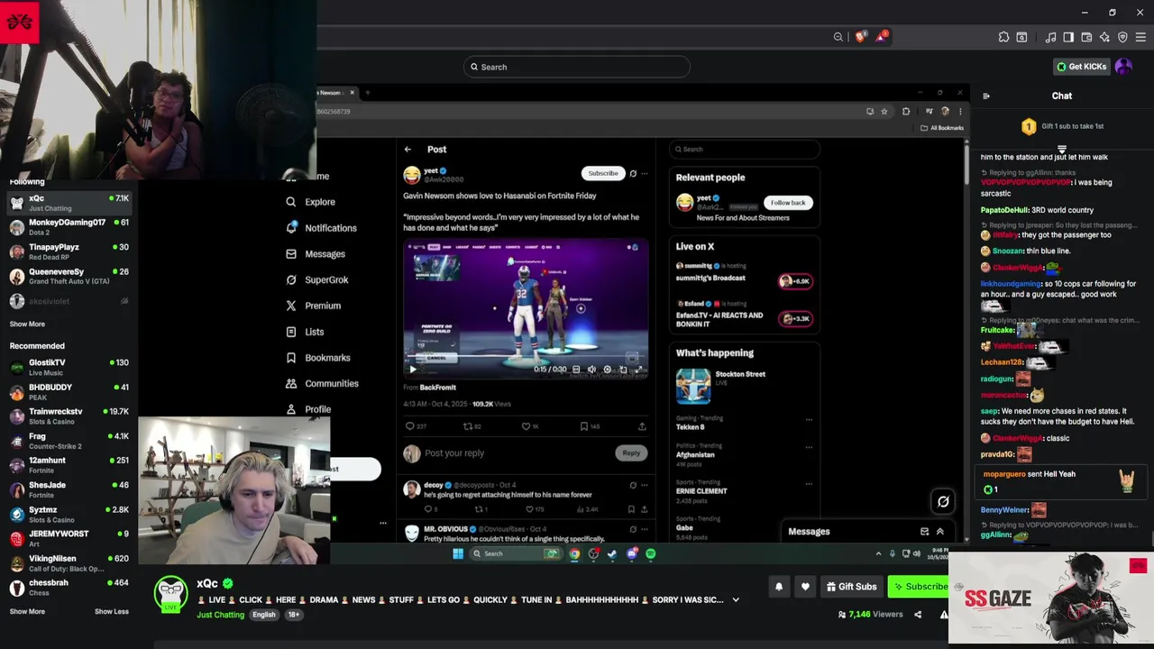Fullscreen the Fortnite video in streamed post
Screen dimensions: 1154x649
(x=638, y=369)
